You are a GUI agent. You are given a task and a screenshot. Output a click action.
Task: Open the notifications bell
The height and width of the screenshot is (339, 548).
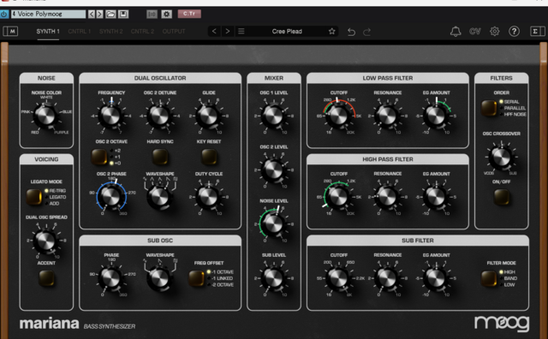(456, 32)
